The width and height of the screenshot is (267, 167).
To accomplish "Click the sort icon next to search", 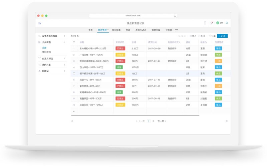I will 182,36.
